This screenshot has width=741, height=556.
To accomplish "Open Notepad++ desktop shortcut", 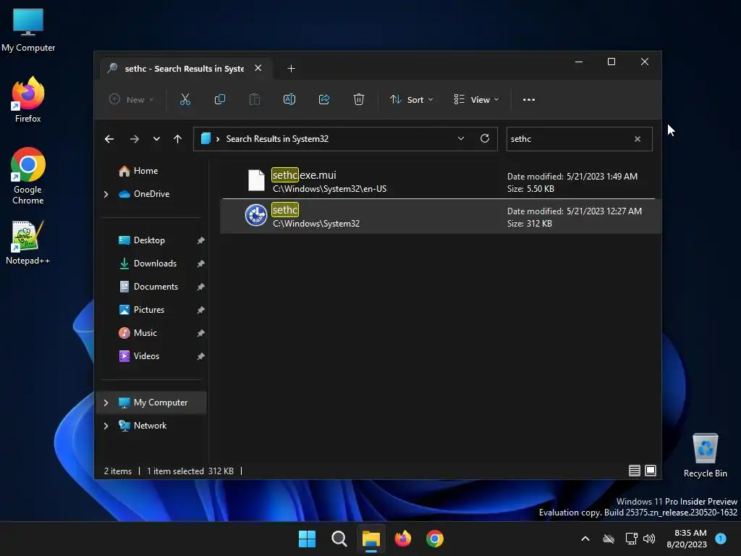I will tap(28, 242).
